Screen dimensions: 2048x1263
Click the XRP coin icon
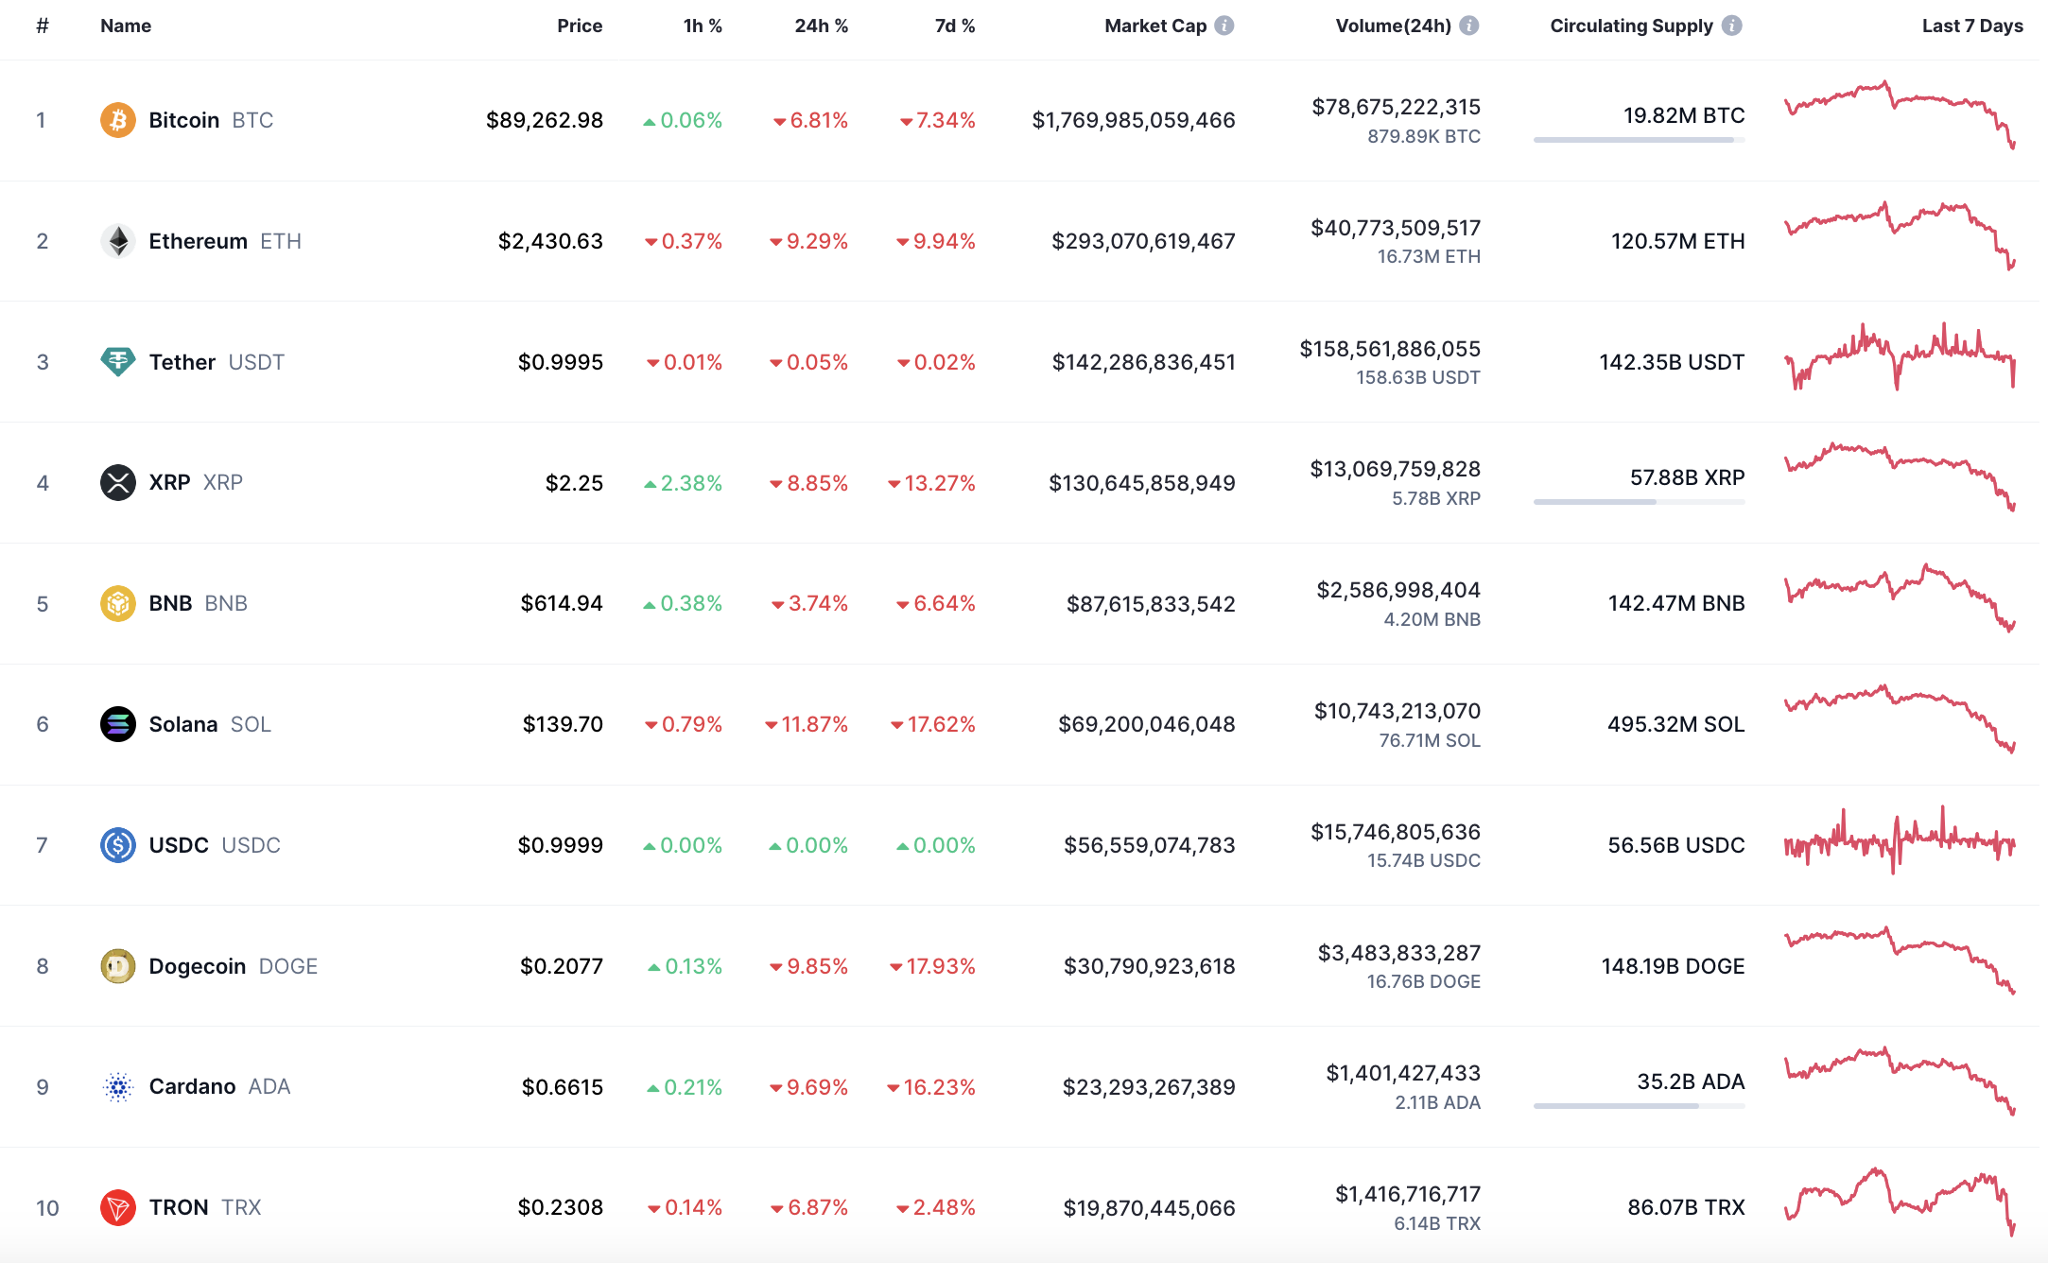(118, 483)
